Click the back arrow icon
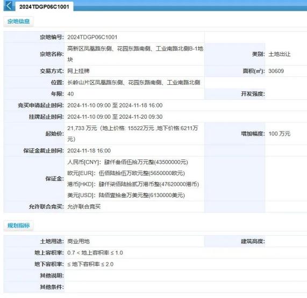 [x=9, y=5]
